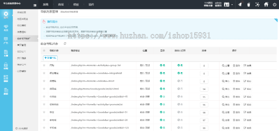
Task: Click 查看 for the 促销商品 row
Action: click(x=226, y=104)
